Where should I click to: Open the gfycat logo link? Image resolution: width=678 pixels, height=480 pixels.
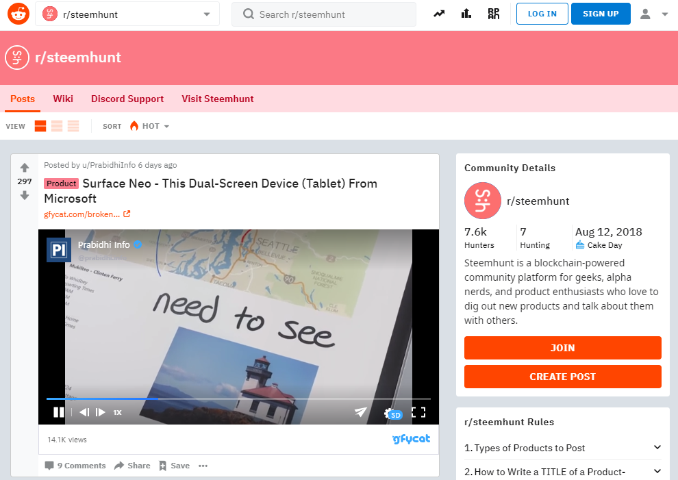(x=411, y=439)
